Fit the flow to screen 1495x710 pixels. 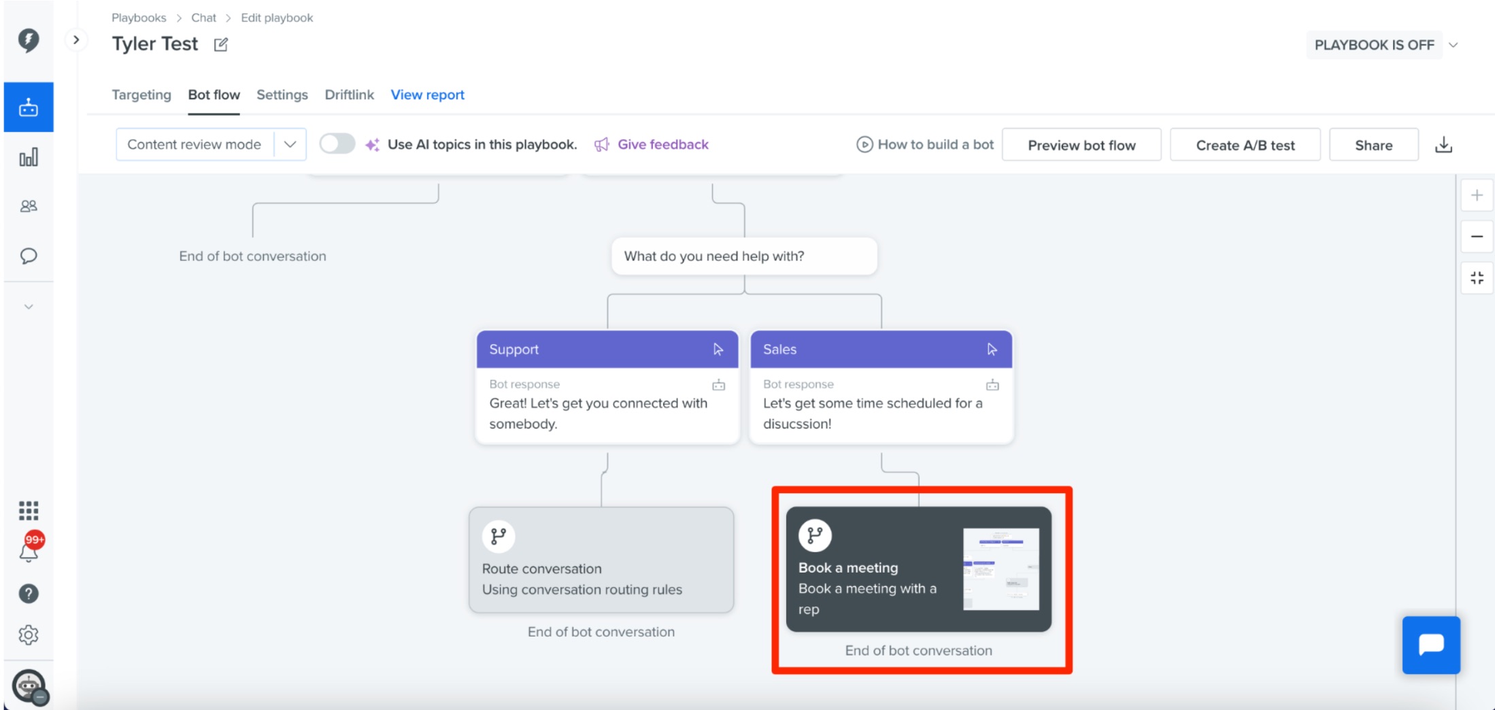(x=1477, y=277)
